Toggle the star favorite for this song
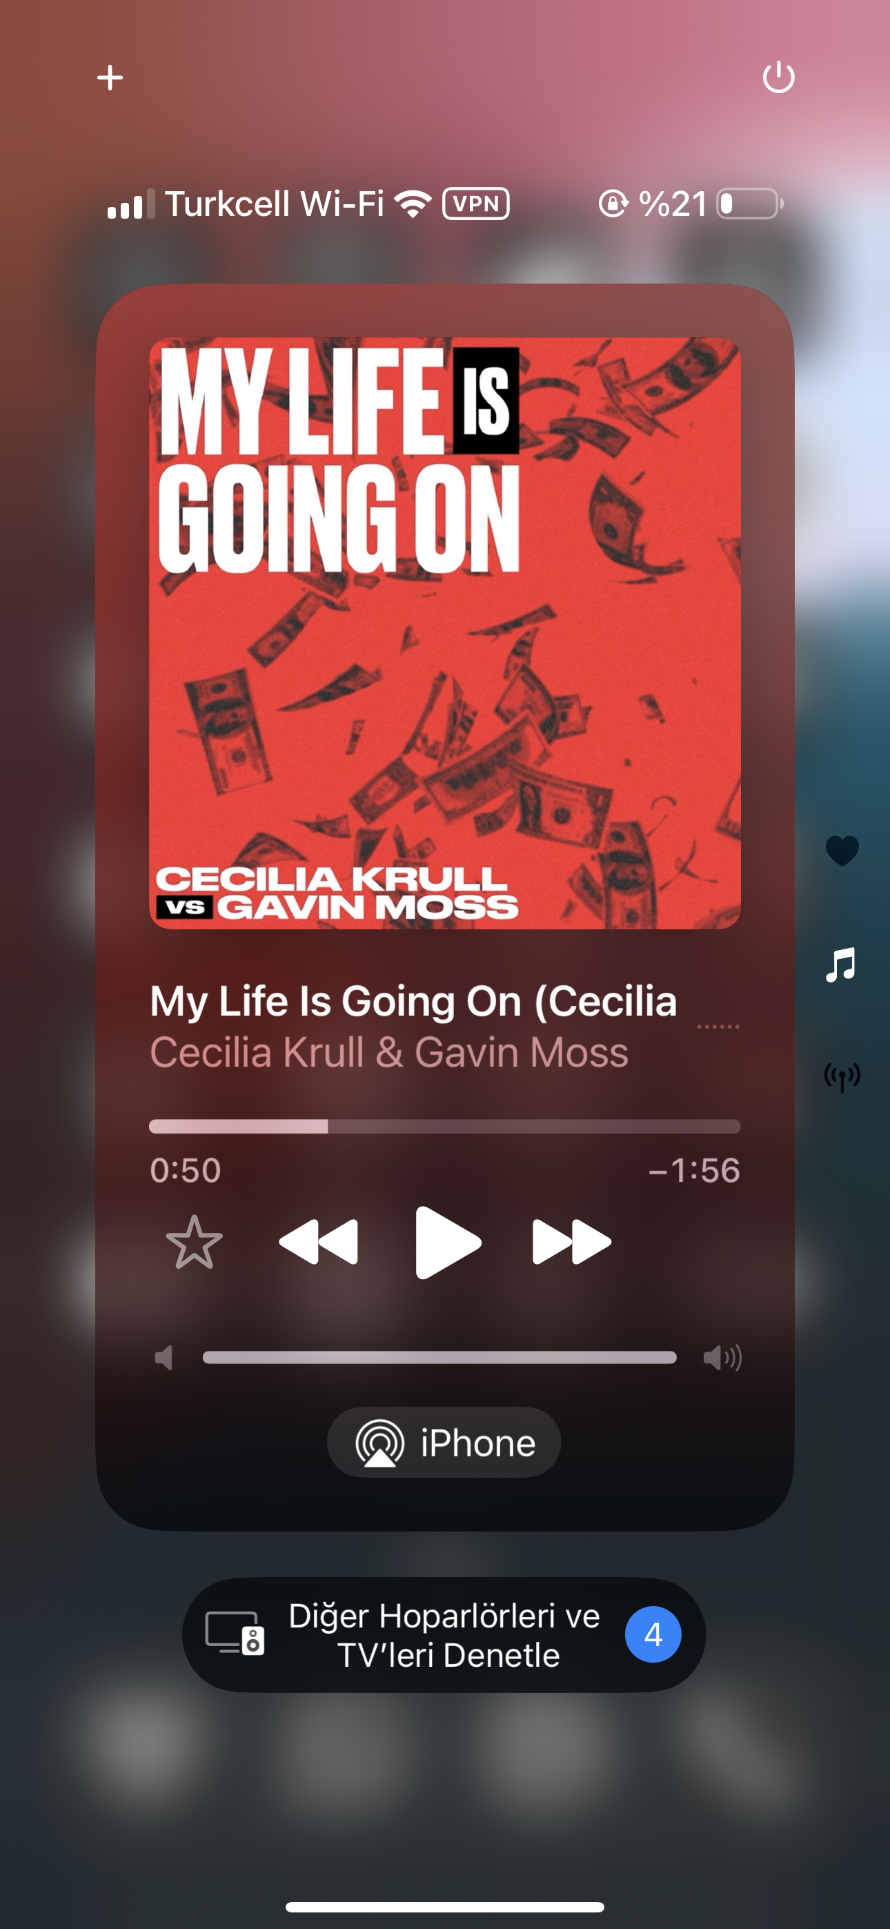 [x=194, y=1243]
